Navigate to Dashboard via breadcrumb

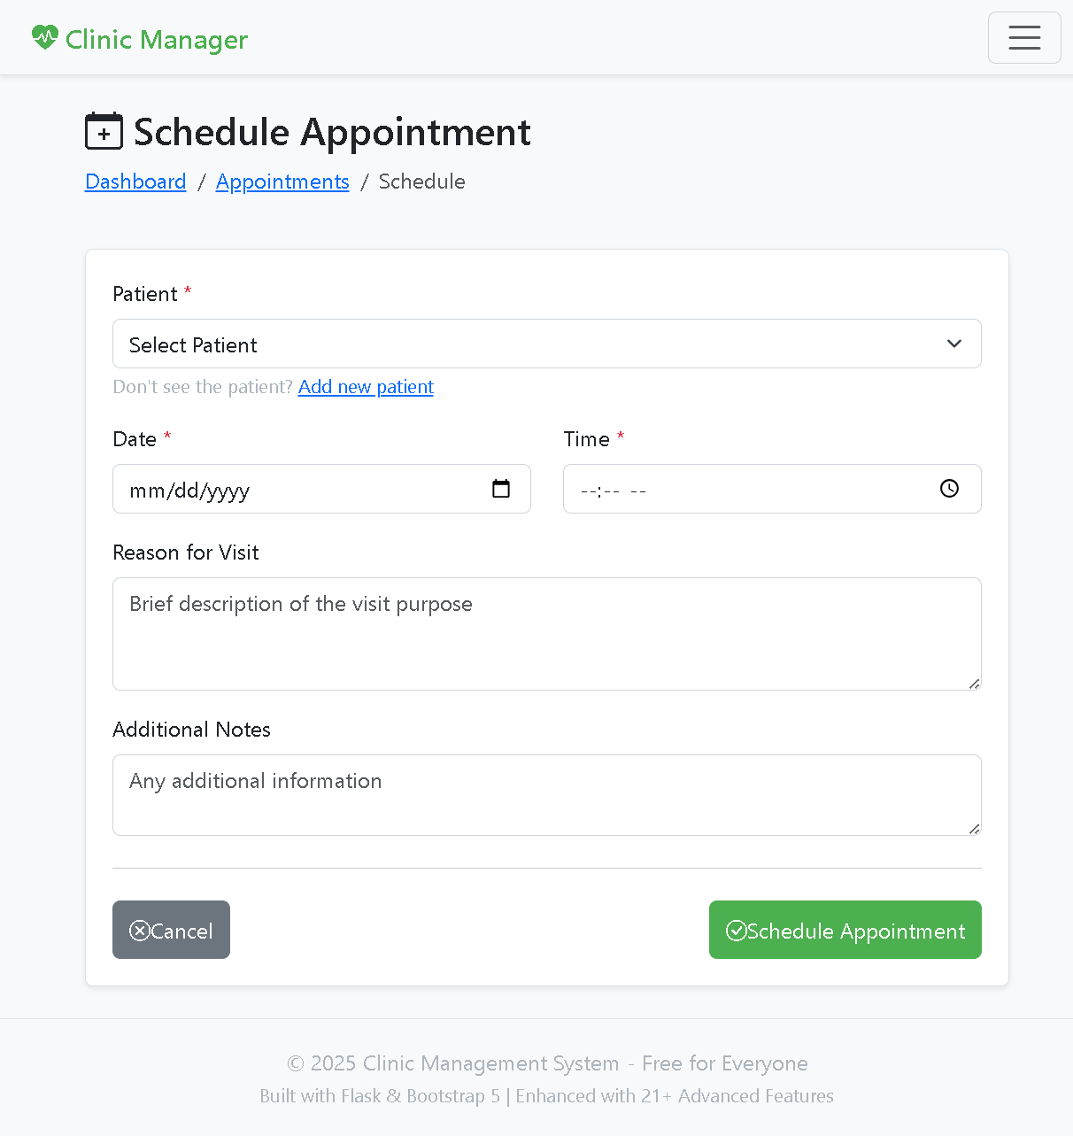pyautogui.click(x=135, y=181)
